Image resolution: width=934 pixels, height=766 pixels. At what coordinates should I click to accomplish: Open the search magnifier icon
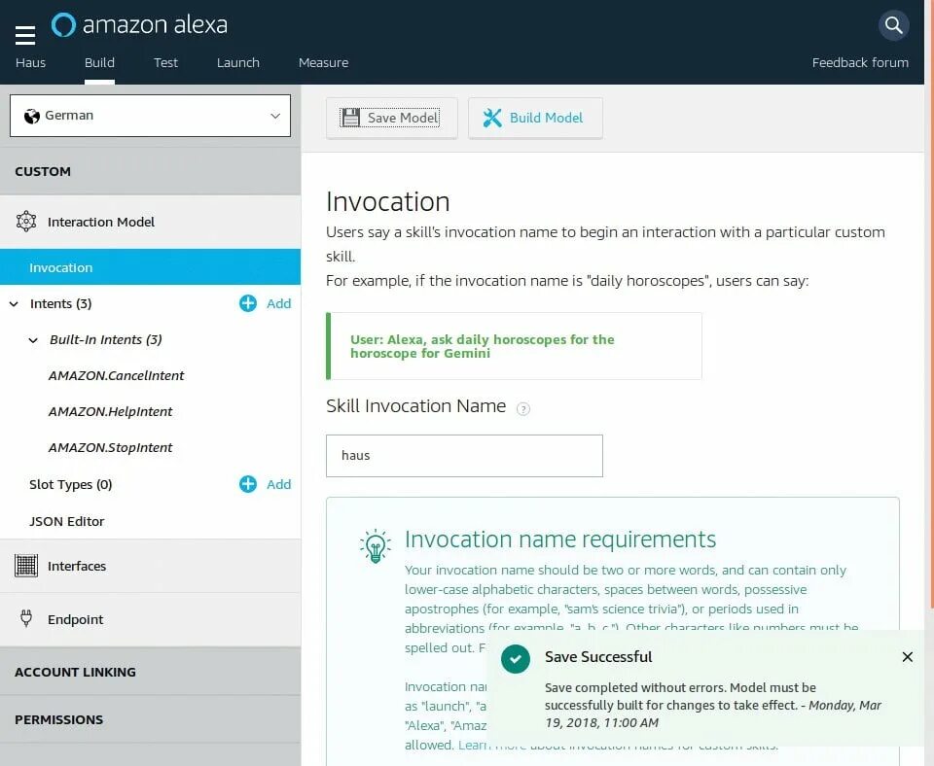coord(893,25)
